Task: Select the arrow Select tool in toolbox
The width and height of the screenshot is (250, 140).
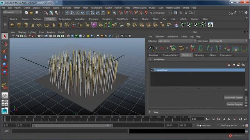Action: (x=5, y=36)
